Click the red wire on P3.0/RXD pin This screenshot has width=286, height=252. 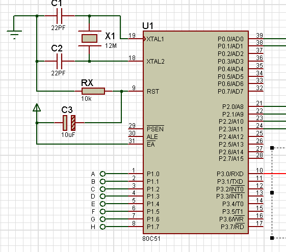click(275, 174)
